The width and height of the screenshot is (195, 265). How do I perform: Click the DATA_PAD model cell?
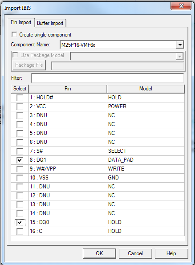point(146,160)
